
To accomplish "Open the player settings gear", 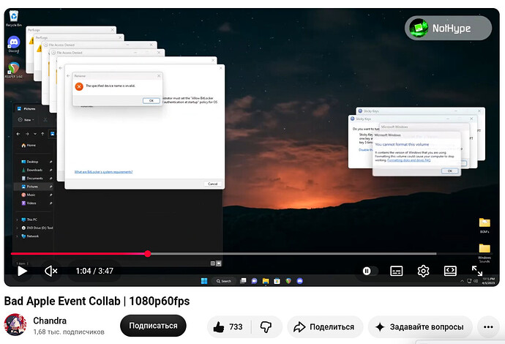I will pos(423,271).
